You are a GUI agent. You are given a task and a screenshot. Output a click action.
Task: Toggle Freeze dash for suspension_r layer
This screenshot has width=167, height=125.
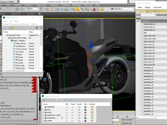72,118
